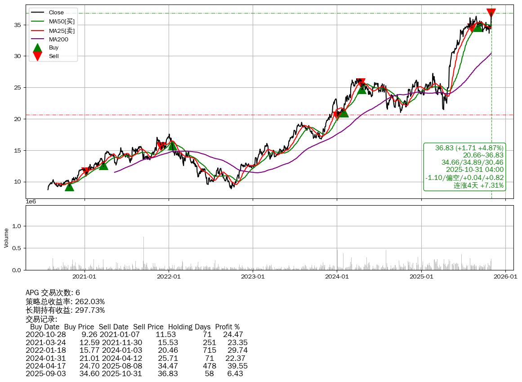The width and height of the screenshot is (522, 382).
Task: Click the Volume axis label
Action: coord(6,238)
